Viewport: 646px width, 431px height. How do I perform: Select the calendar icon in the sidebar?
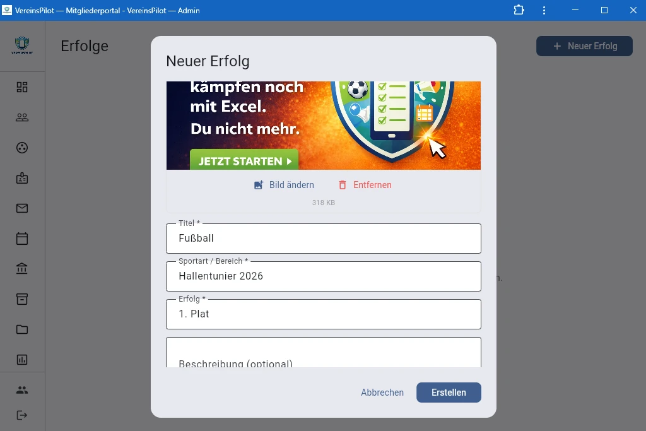[x=22, y=238]
